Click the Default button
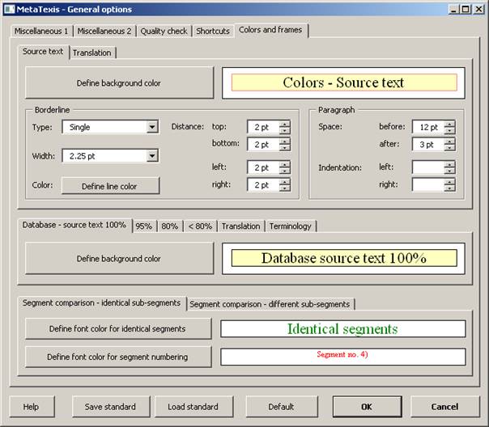The width and height of the screenshot is (489, 427). tap(282, 407)
